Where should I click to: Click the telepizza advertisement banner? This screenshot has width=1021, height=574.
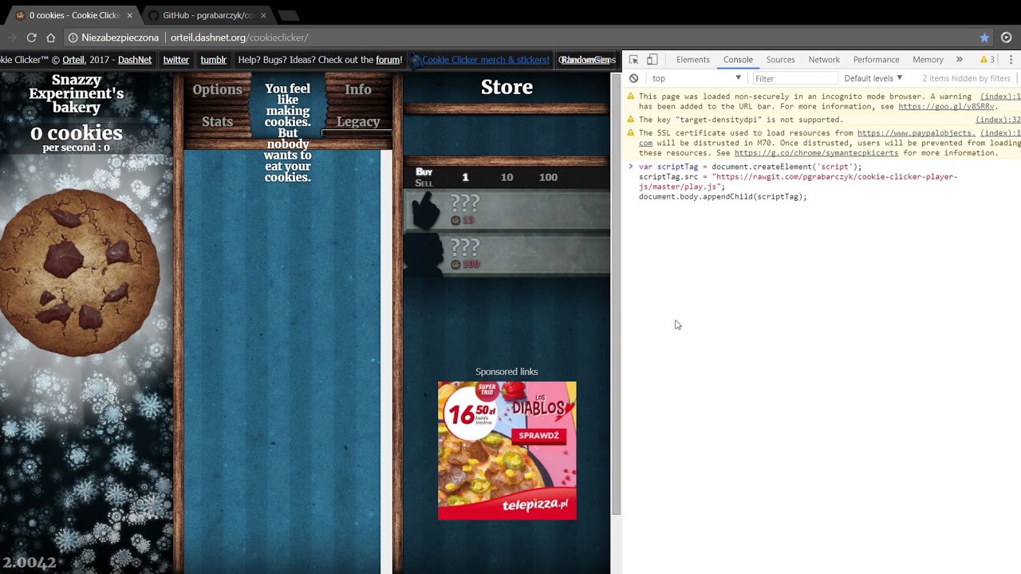pos(507,450)
